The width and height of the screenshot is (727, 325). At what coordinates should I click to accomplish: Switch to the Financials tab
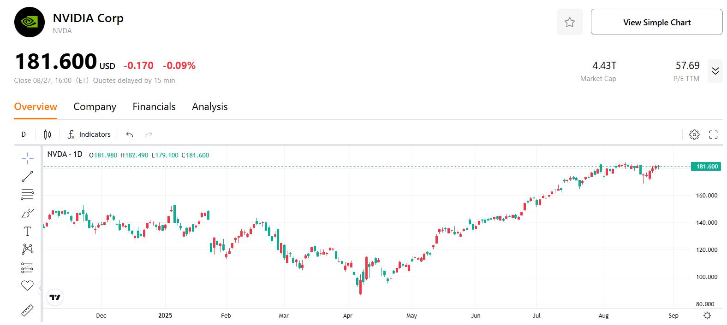pyautogui.click(x=154, y=106)
